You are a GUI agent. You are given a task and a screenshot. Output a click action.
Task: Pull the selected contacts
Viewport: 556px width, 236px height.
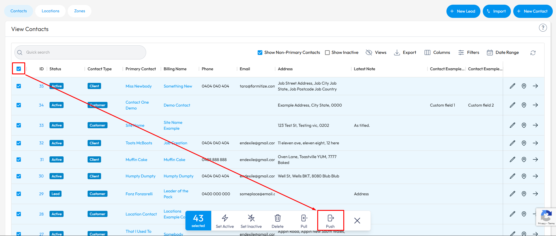(x=304, y=221)
